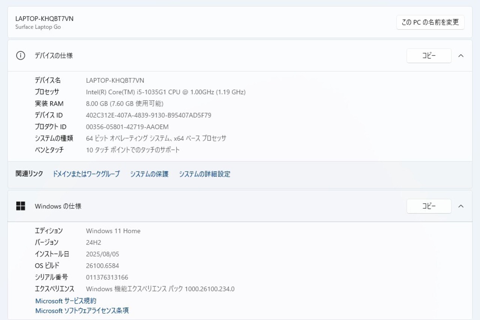Open システムの保護 link

click(x=149, y=174)
